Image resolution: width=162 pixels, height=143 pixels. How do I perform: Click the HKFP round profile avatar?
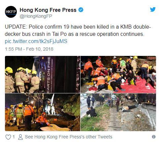(x=11, y=12)
